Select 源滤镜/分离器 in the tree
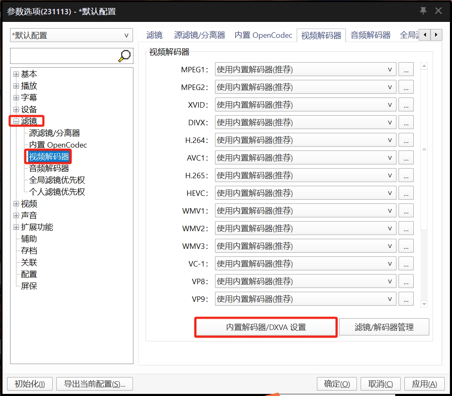452x396 pixels. tap(54, 133)
